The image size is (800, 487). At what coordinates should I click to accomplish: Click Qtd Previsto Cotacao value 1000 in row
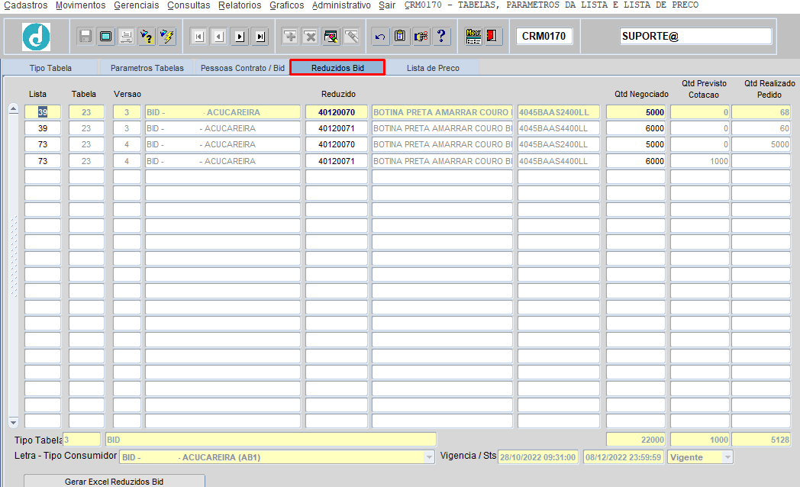pyautogui.click(x=700, y=161)
